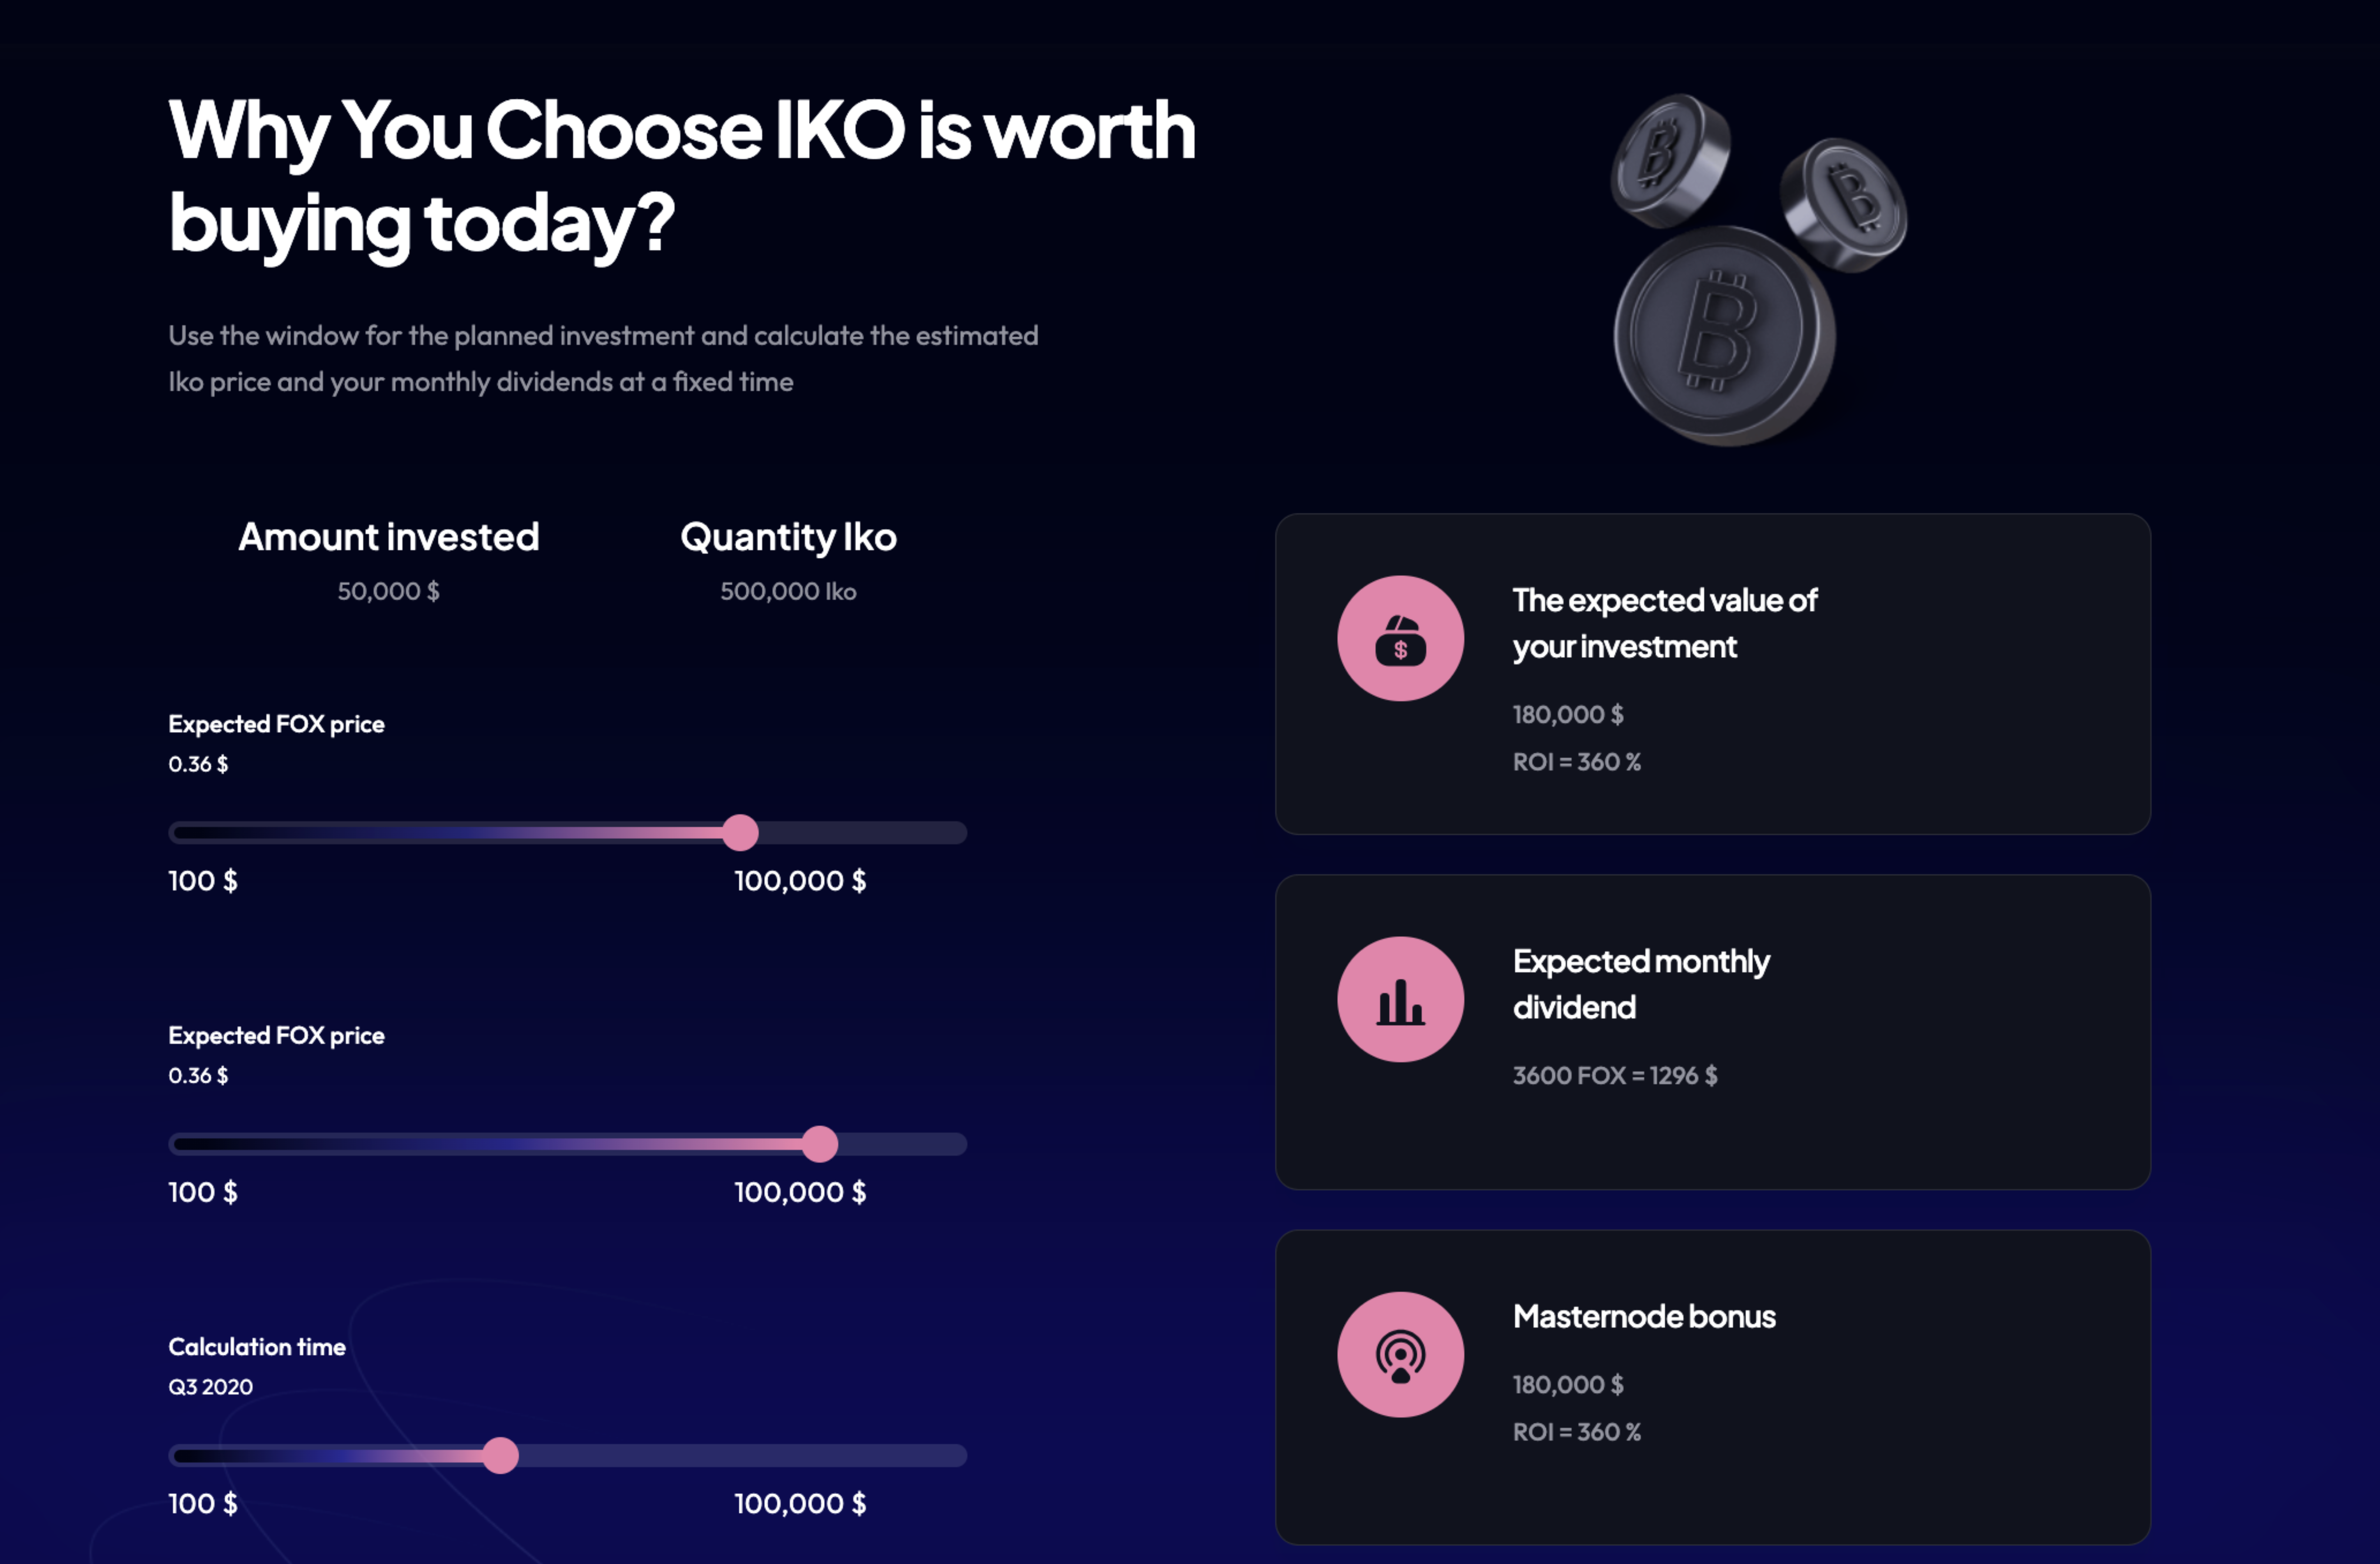The image size is (2380, 1564).
Task: Select the expected value of investment card
Action: click(x=1713, y=674)
